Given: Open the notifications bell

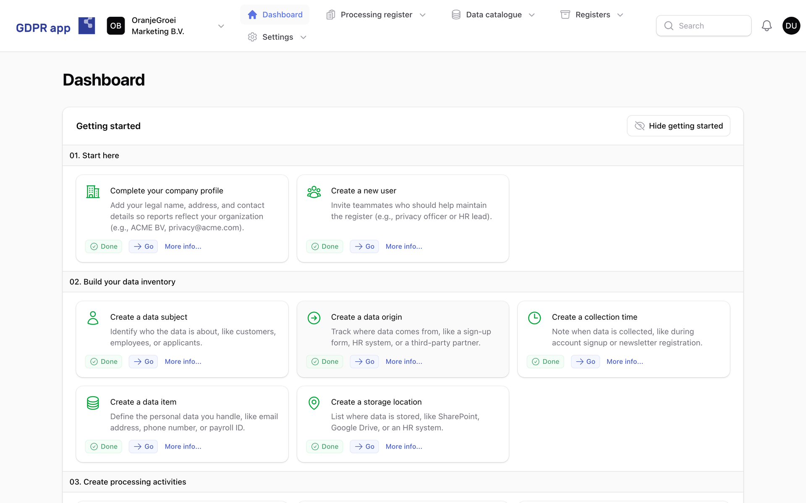Looking at the screenshot, I should 767,26.
